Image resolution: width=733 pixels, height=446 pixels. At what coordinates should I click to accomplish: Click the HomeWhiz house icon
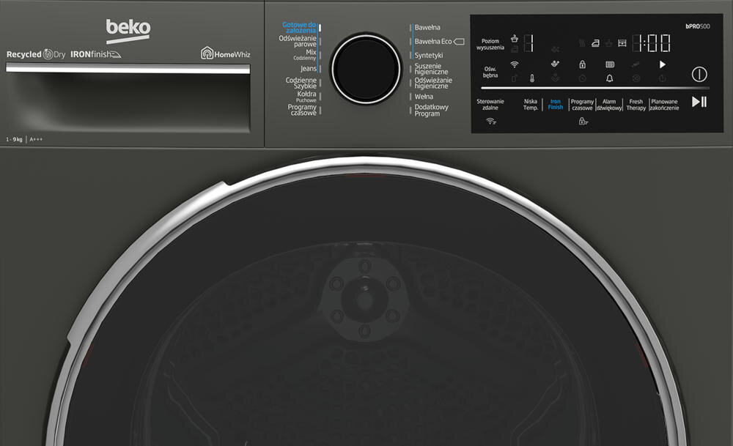(x=208, y=53)
